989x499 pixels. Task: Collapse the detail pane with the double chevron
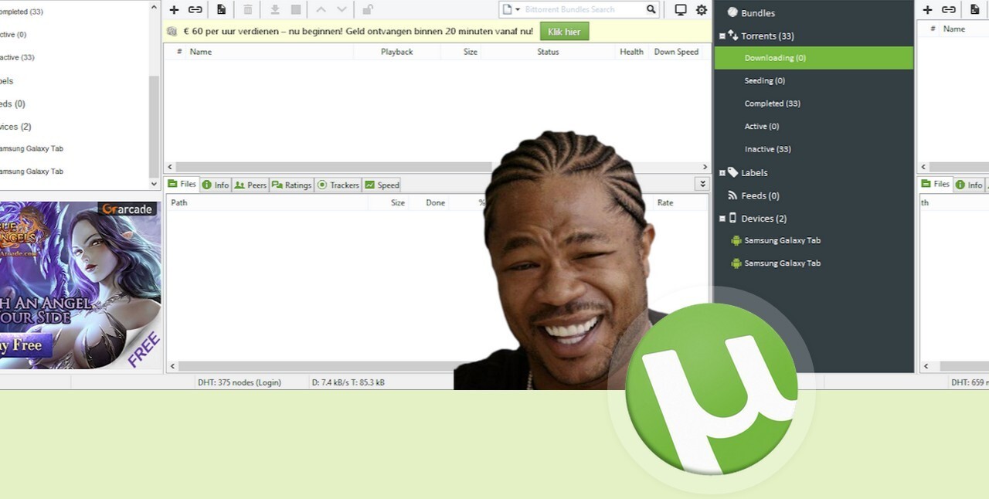[702, 183]
